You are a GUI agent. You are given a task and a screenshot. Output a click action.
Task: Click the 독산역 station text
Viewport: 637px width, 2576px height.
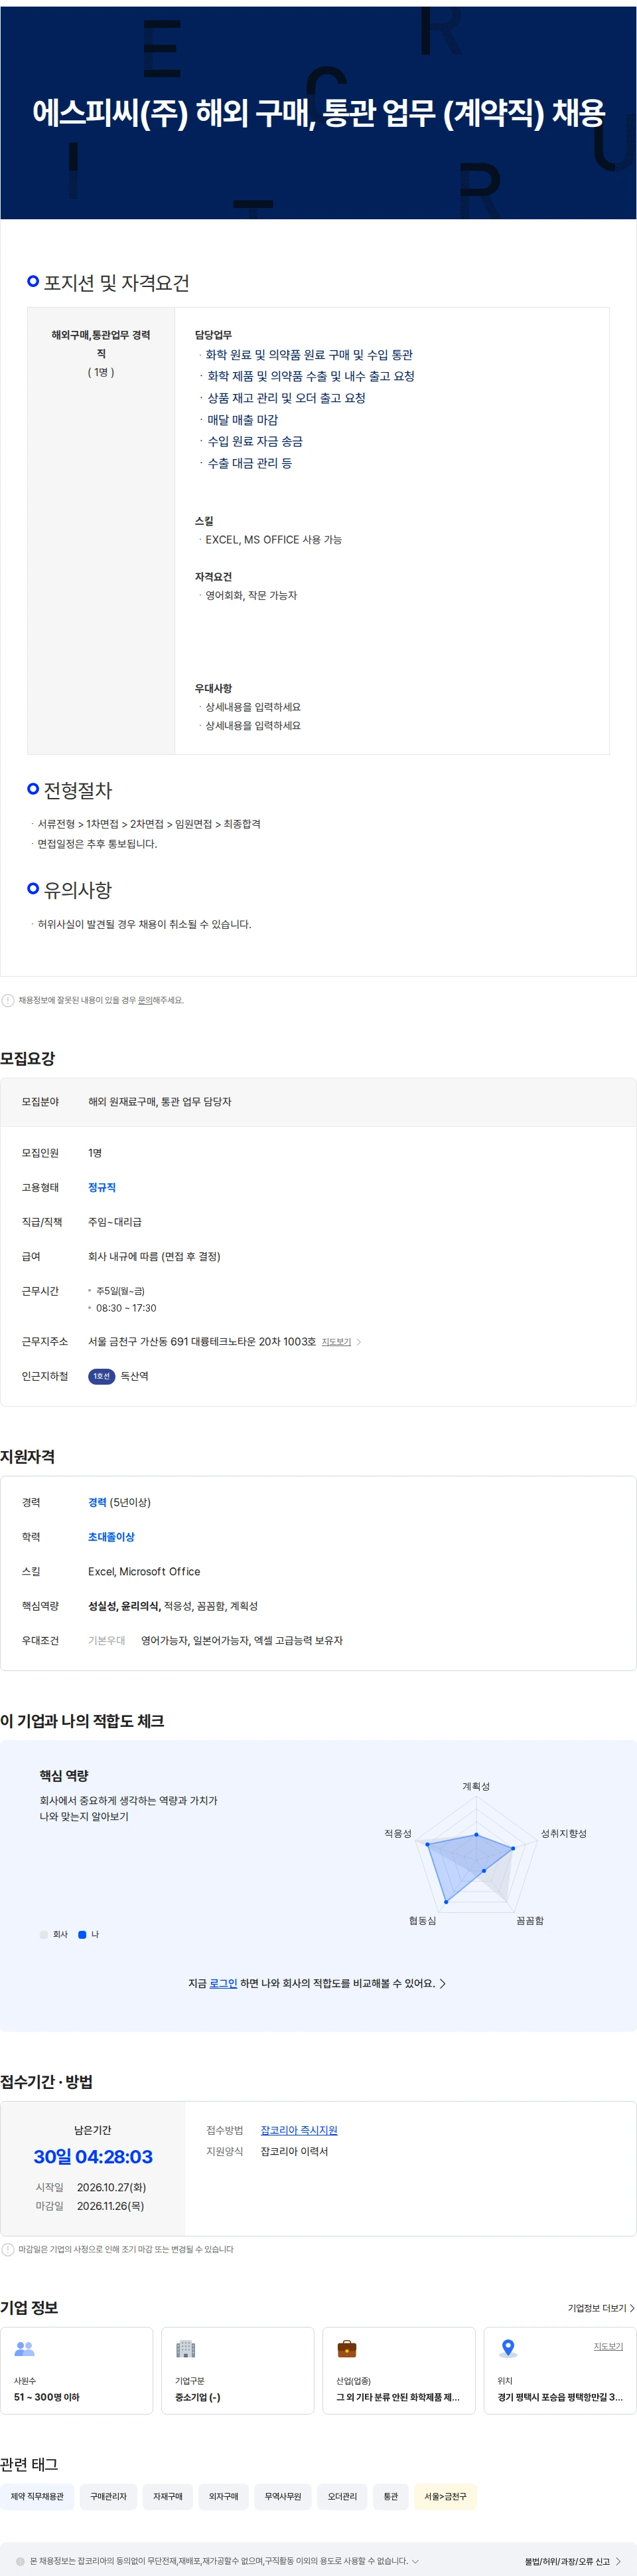[135, 1377]
